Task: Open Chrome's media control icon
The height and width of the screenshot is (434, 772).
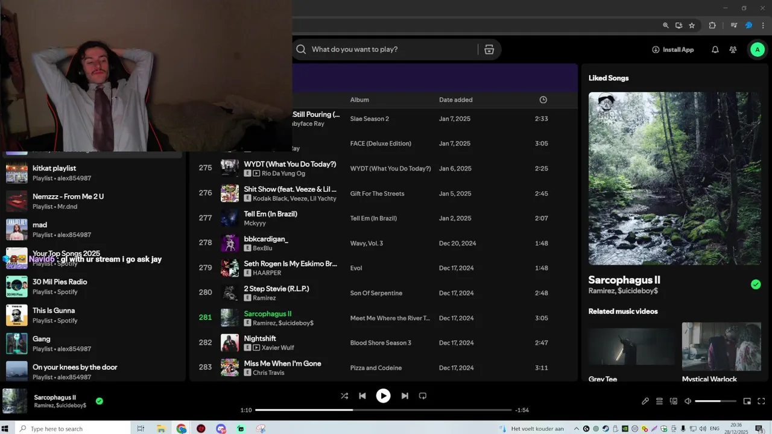Action: coord(734,25)
